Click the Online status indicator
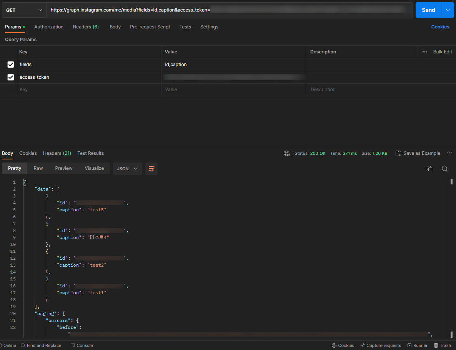 click(x=8, y=345)
